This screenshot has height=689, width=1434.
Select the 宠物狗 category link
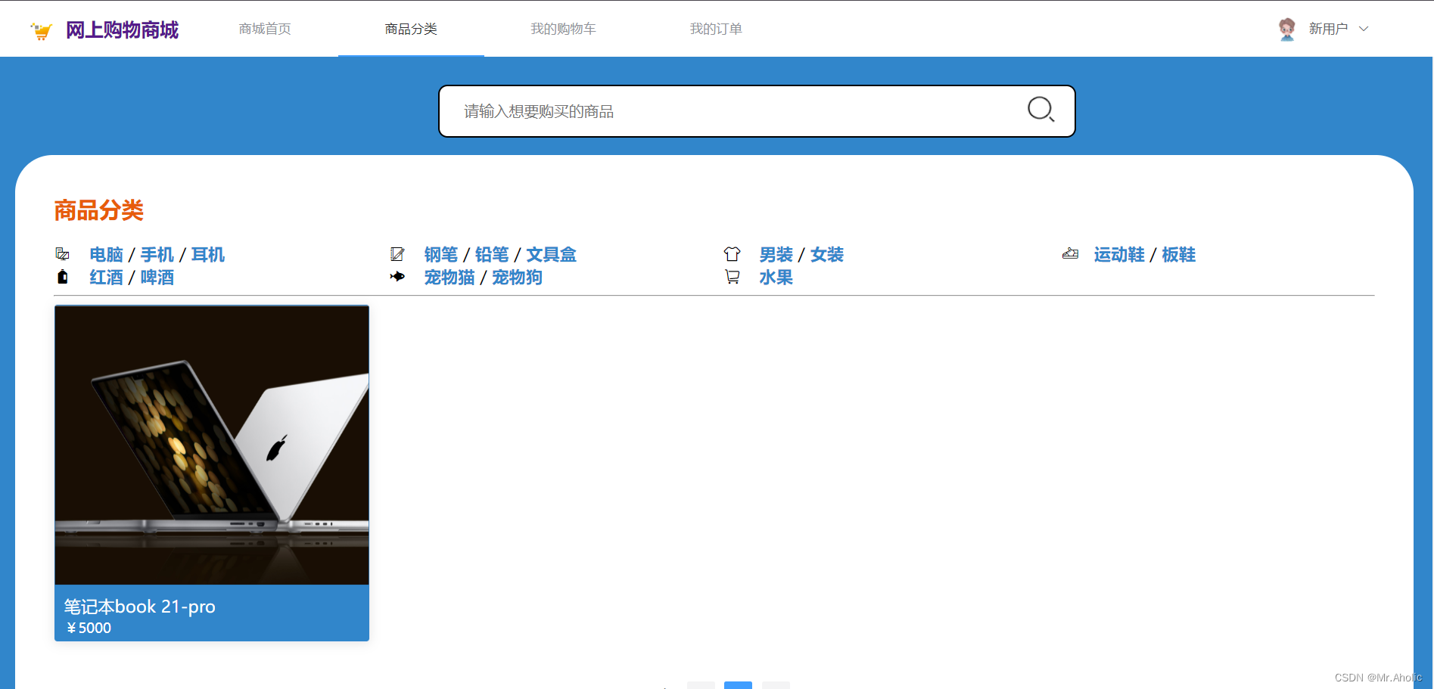[517, 277]
